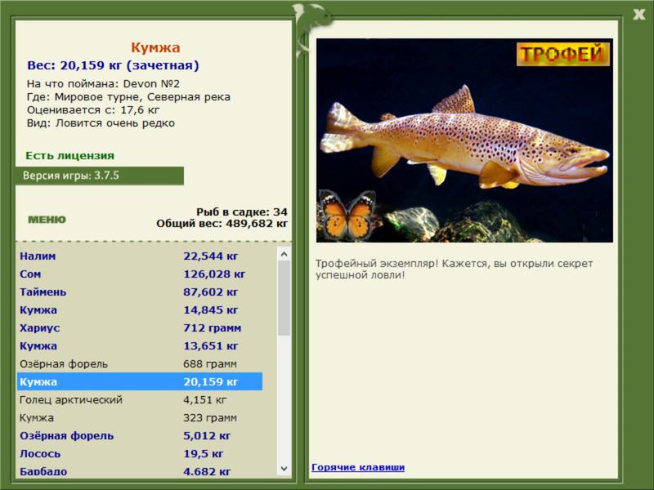Select the Кумжа 323 грамм row
This screenshot has height=490, width=654.
tap(140, 418)
